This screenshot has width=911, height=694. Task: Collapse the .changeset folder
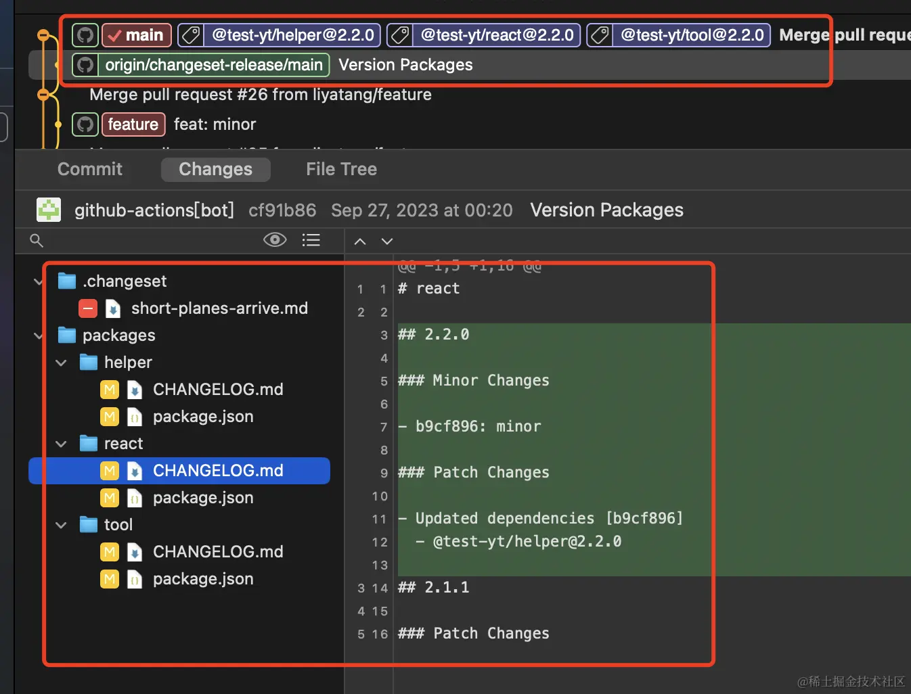[x=39, y=281]
